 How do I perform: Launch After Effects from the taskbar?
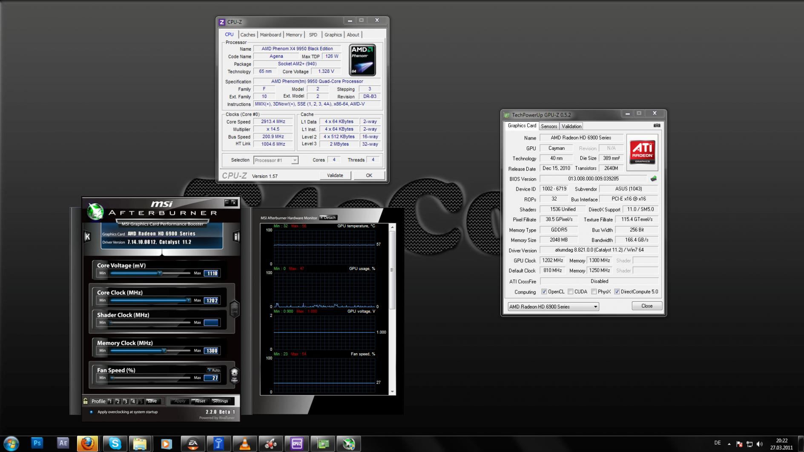tap(63, 443)
